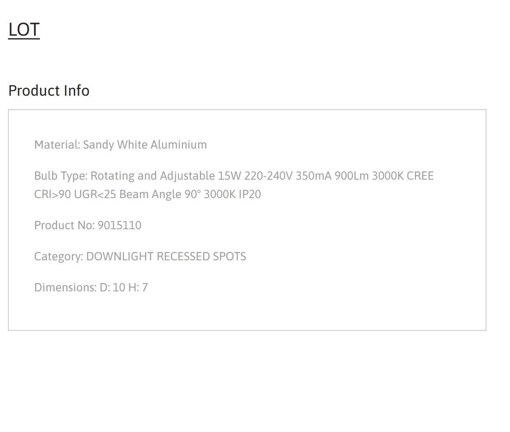Click Sandy White Aluminium material value
This screenshot has height=432, width=510.
(x=145, y=144)
